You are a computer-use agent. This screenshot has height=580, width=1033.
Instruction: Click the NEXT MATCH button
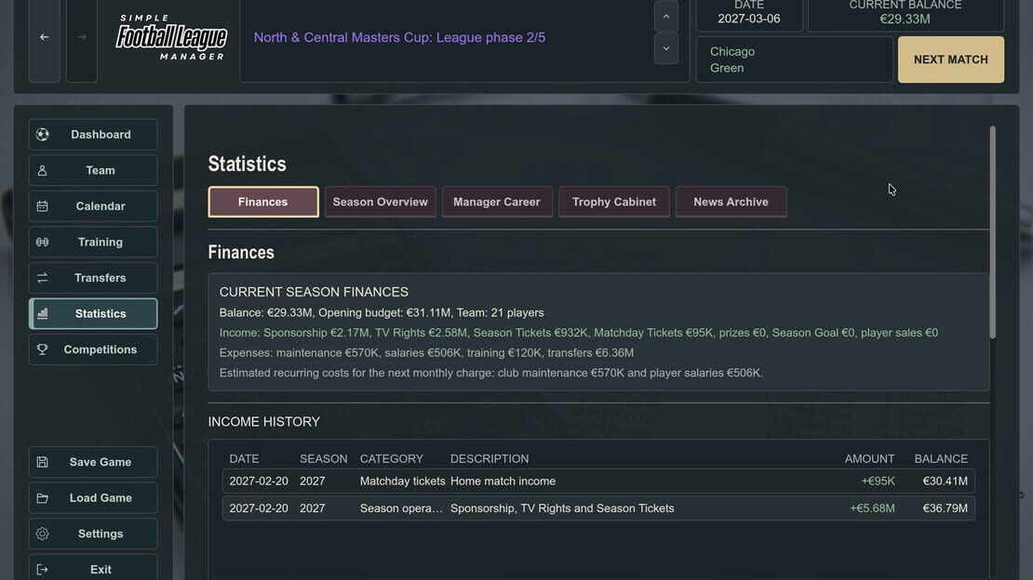point(951,59)
